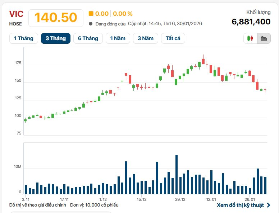Viewport: 279px width, 213px height.
Task: Choose the 6 Tháng range
Action: tap(88, 38)
